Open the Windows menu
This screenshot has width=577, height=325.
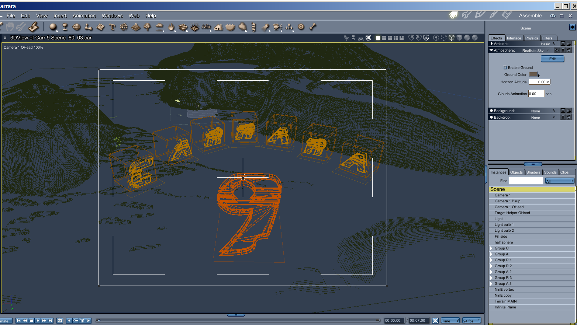click(x=112, y=15)
